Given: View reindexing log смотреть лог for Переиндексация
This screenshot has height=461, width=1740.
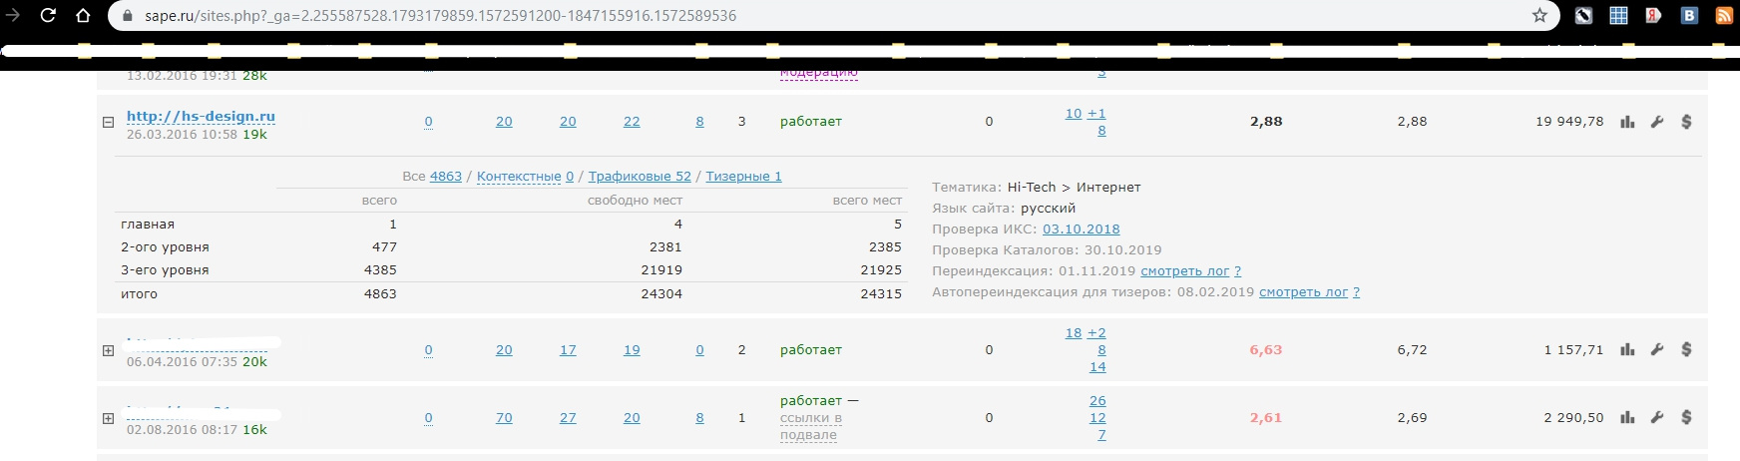Looking at the screenshot, I should point(1185,270).
